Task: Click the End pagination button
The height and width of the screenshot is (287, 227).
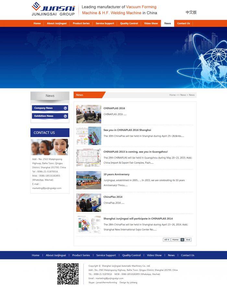Action: pyautogui.click(x=188, y=240)
